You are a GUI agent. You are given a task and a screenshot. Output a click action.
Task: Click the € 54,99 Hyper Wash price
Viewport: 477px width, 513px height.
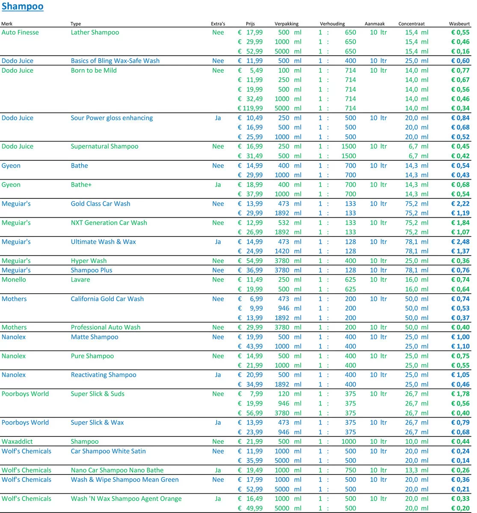click(250, 261)
